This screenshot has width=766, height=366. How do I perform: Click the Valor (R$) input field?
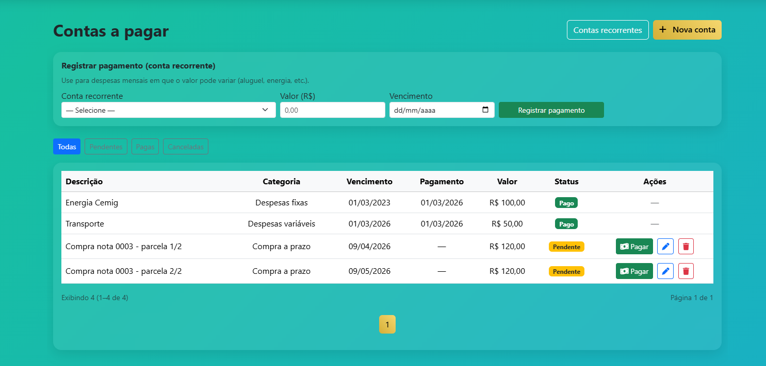coord(332,110)
